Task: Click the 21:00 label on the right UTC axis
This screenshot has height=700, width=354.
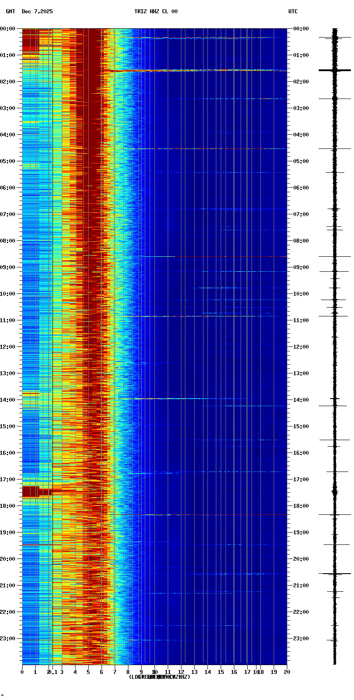Action: pyautogui.click(x=301, y=586)
